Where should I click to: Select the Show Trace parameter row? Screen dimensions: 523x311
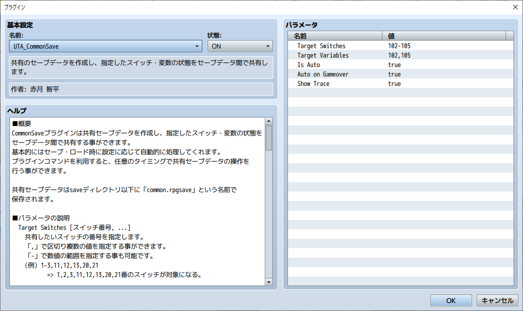[401, 84]
